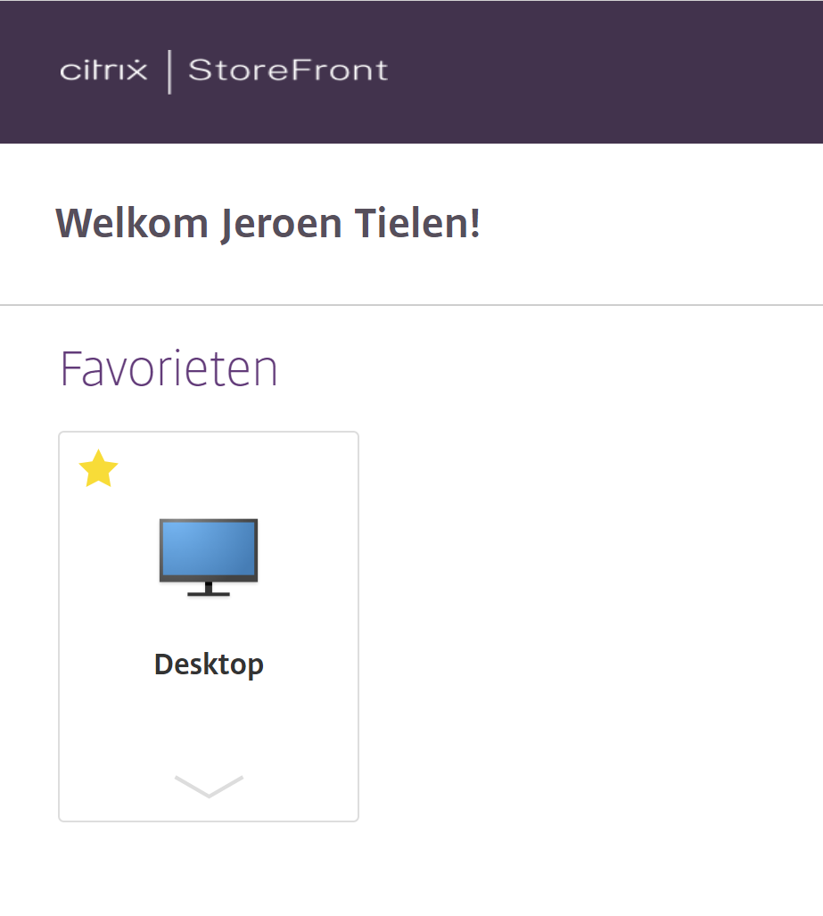Screen dimensions: 823x916
Task: Click the word Citrix in the banner
Action: coord(103,70)
